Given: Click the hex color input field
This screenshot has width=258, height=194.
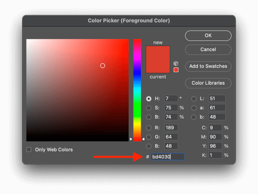Looking at the screenshot, I should click(x=167, y=157).
